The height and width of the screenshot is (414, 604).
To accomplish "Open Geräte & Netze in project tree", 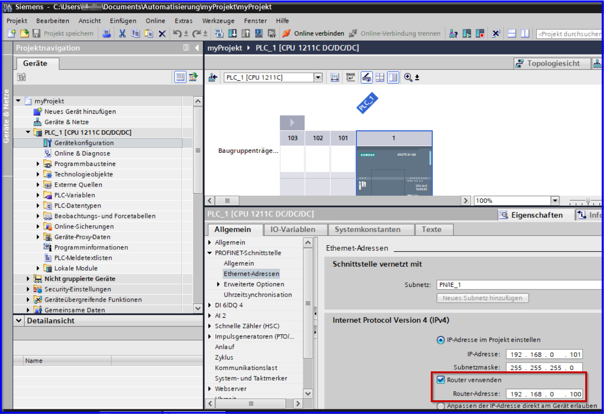I will pos(66,122).
